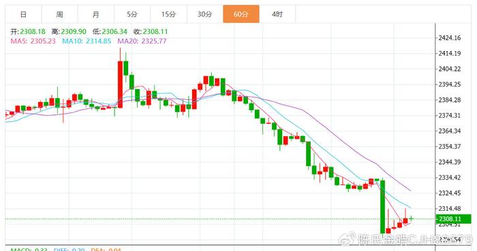Screen dimensions: 477x251
Task: Click the 2364.34 price axis label
Action: 450,131
